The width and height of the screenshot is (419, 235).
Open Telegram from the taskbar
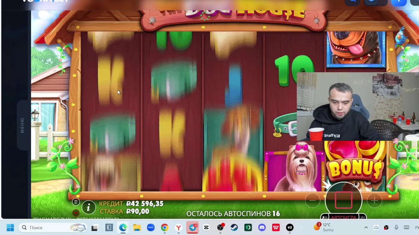click(193, 227)
